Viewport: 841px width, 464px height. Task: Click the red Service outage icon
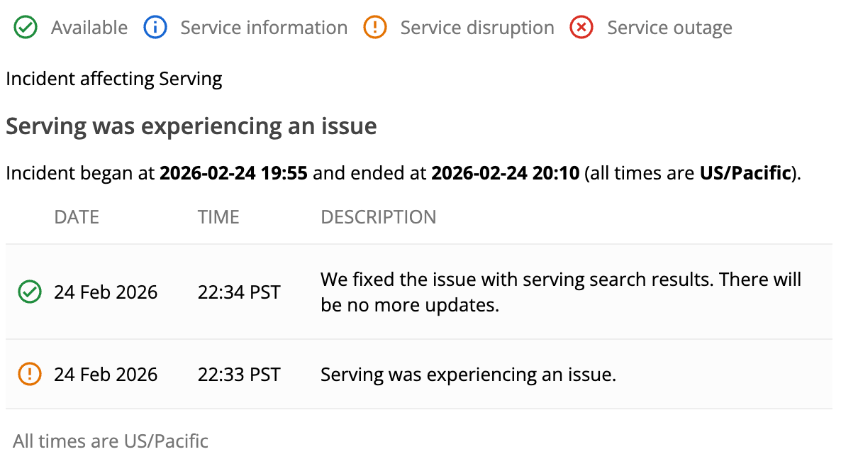(581, 28)
